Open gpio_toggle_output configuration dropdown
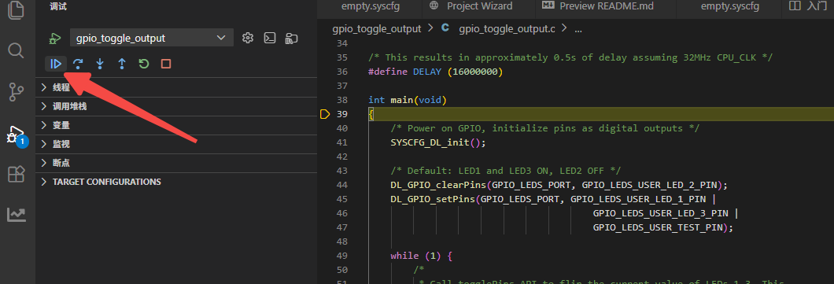Image resolution: width=834 pixels, height=284 pixels. pos(152,38)
